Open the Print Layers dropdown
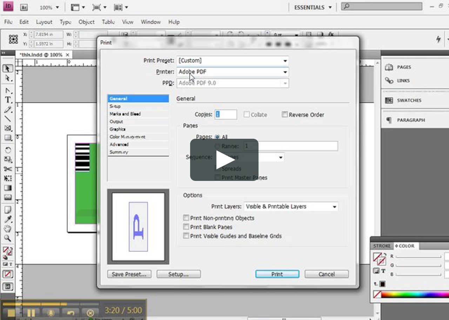 click(x=291, y=207)
